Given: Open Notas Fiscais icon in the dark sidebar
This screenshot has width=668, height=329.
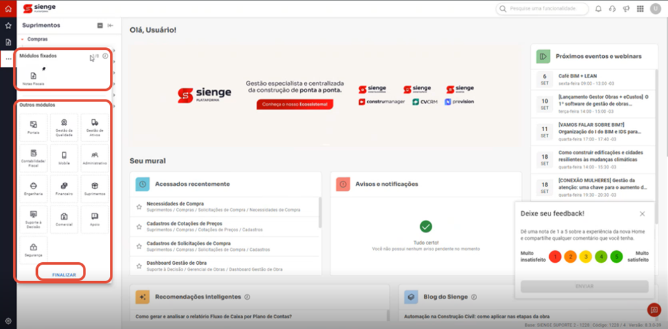Looking at the screenshot, I should pos(8,42).
